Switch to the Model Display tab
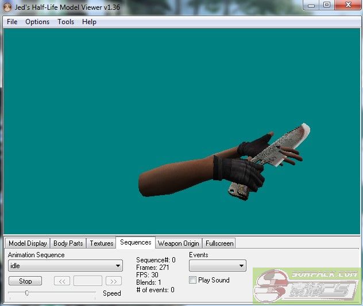Viewport: 363px width, 306px height. tap(28, 243)
